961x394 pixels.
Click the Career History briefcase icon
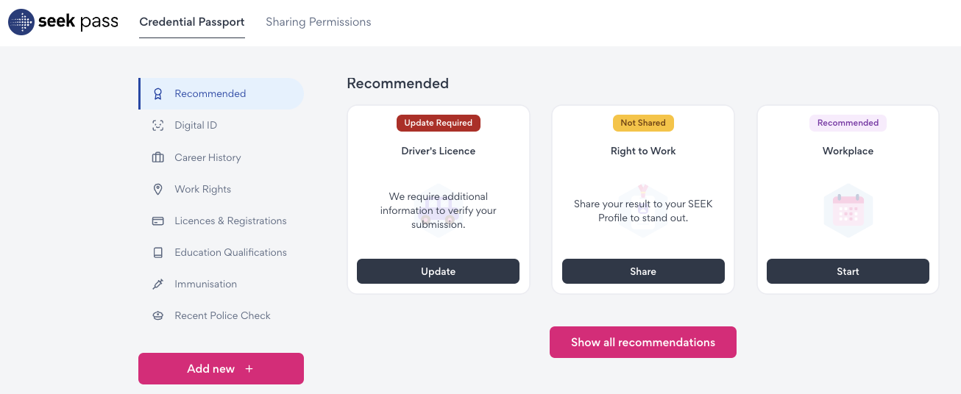(157, 157)
